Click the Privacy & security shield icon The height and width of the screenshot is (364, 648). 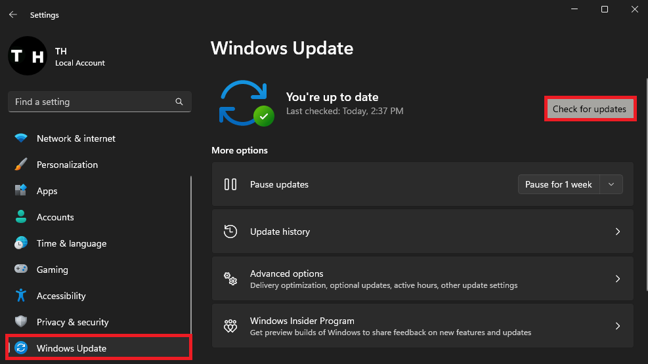tap(20, 321)
